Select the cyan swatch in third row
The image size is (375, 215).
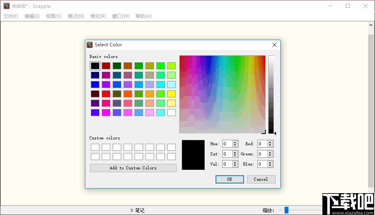click(161, 85)
